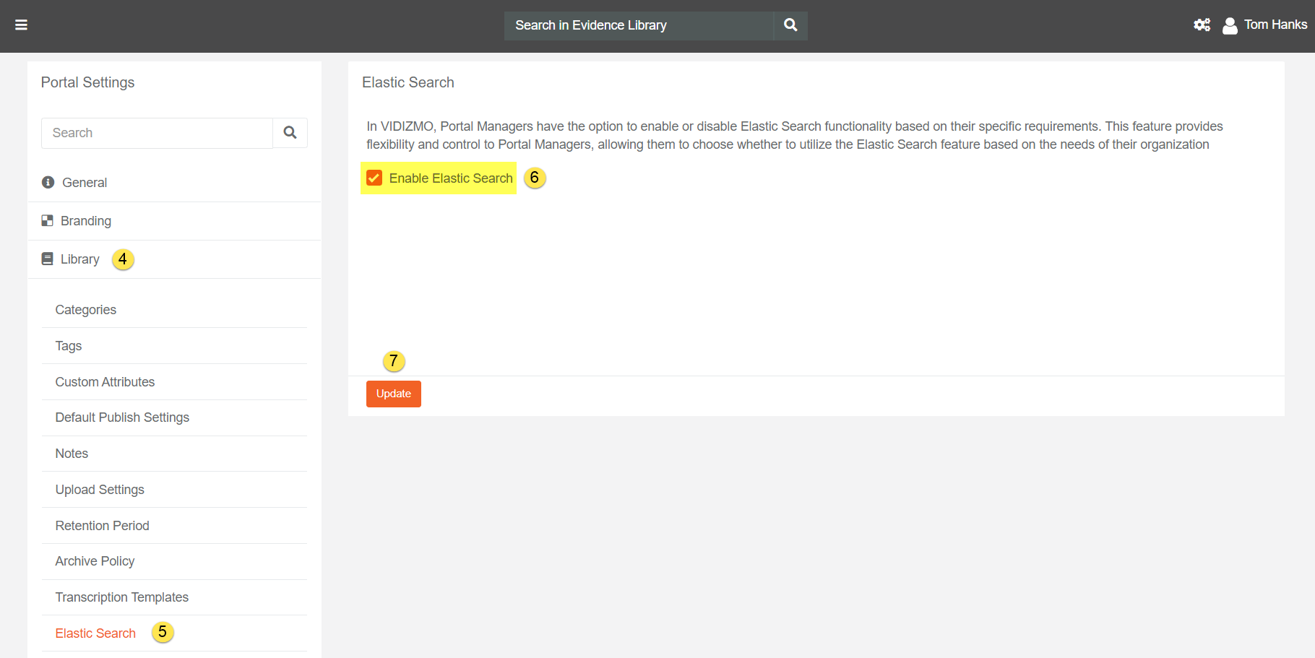Screen dimensions: 1315x658
Task: Collapse the Library settings section
Action: tap(80, 259)
